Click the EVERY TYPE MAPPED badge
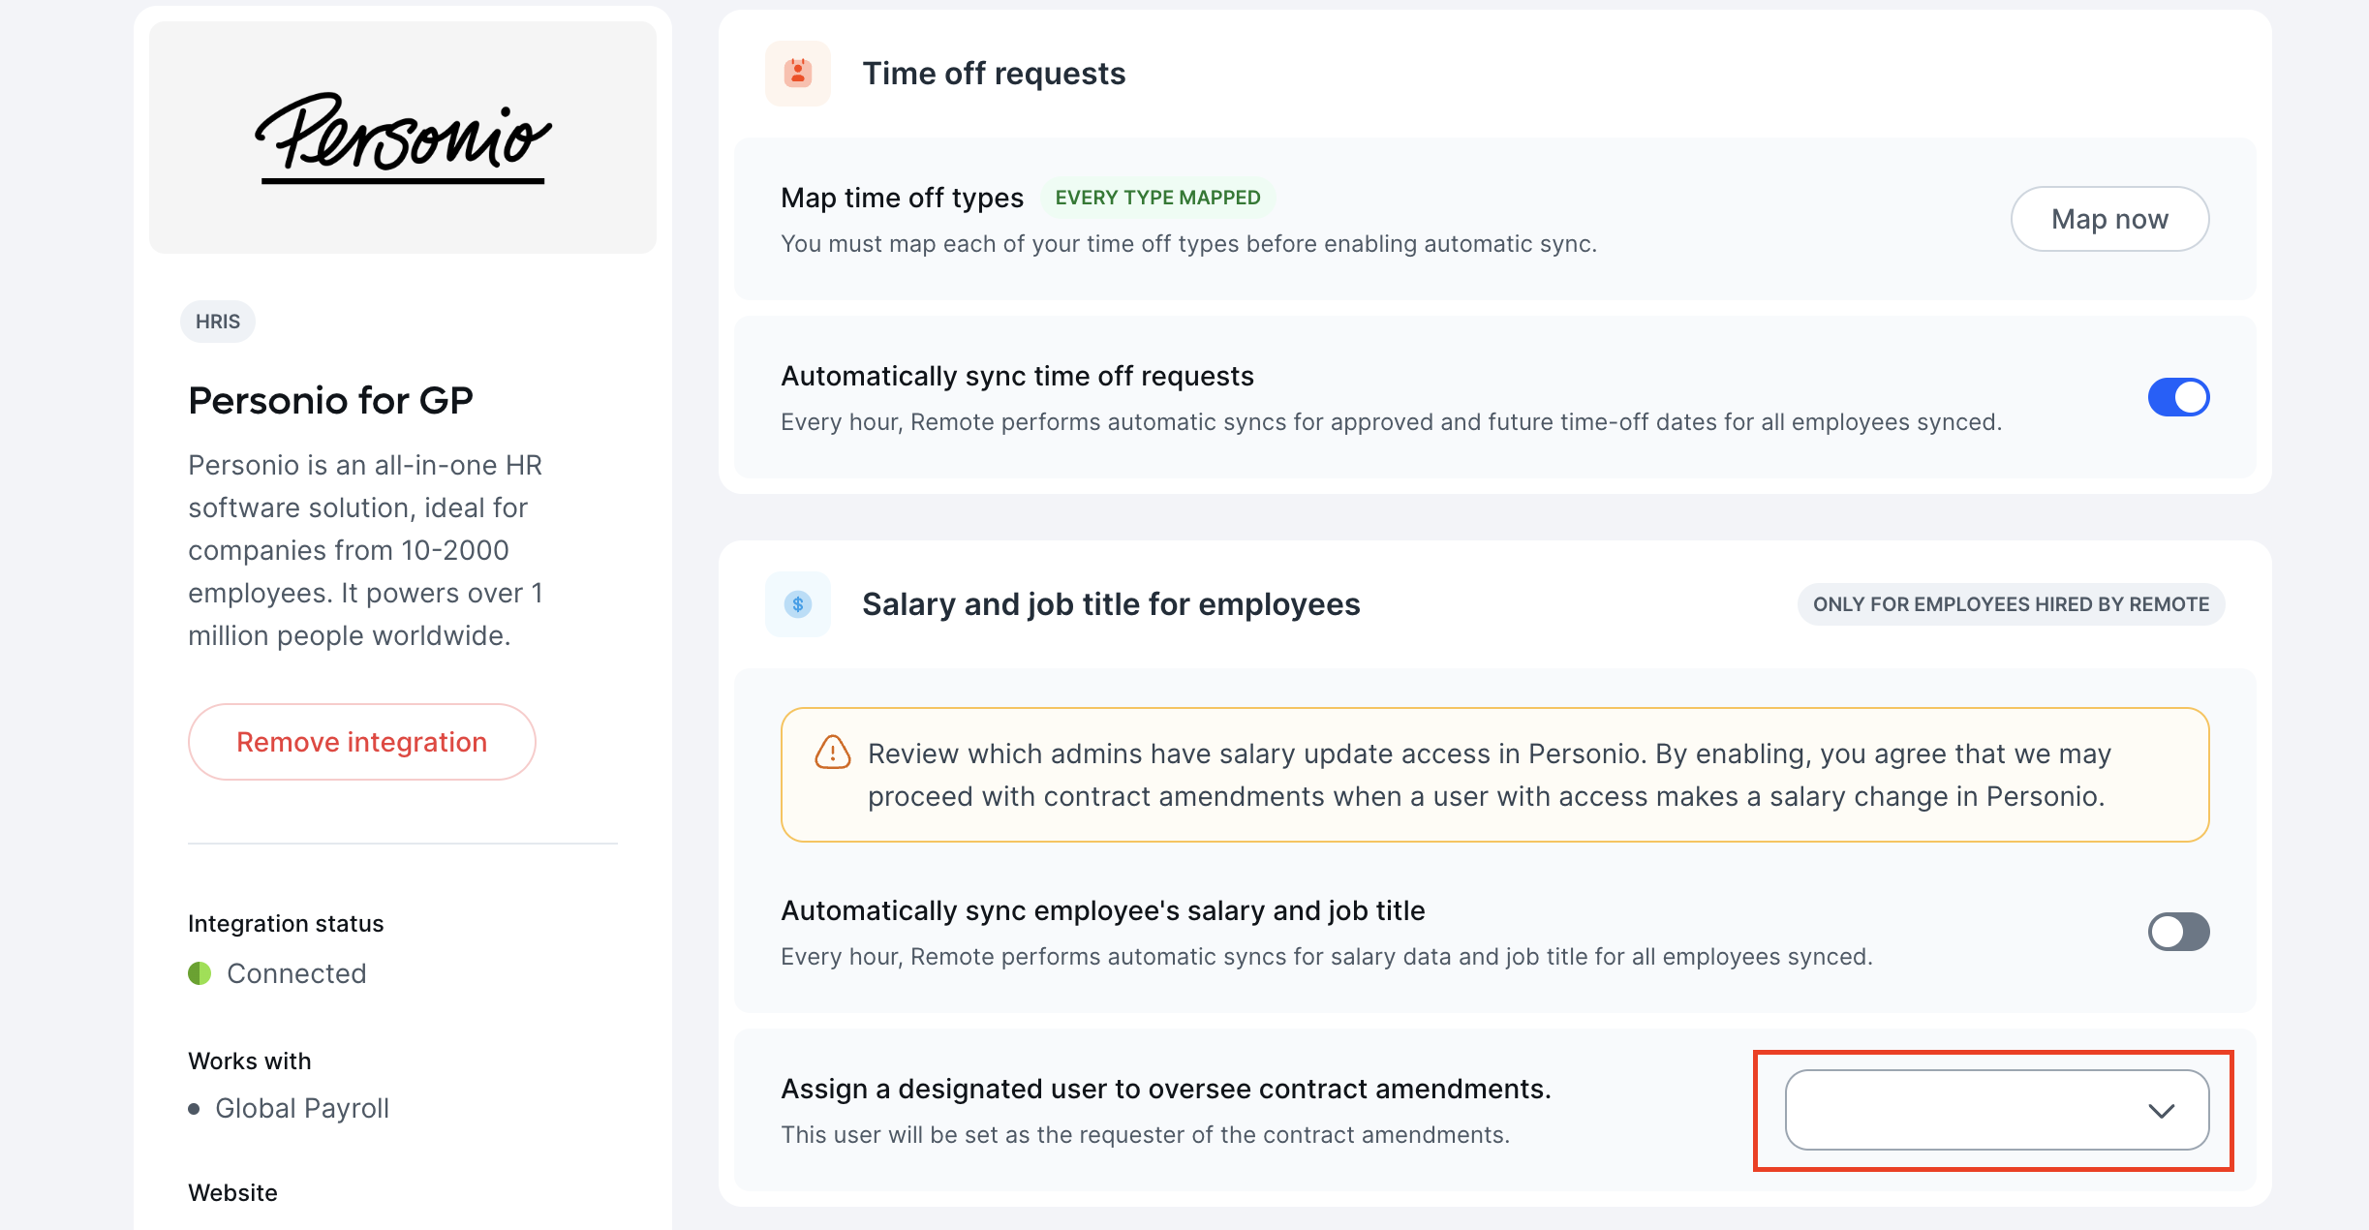 point(1157,198)
